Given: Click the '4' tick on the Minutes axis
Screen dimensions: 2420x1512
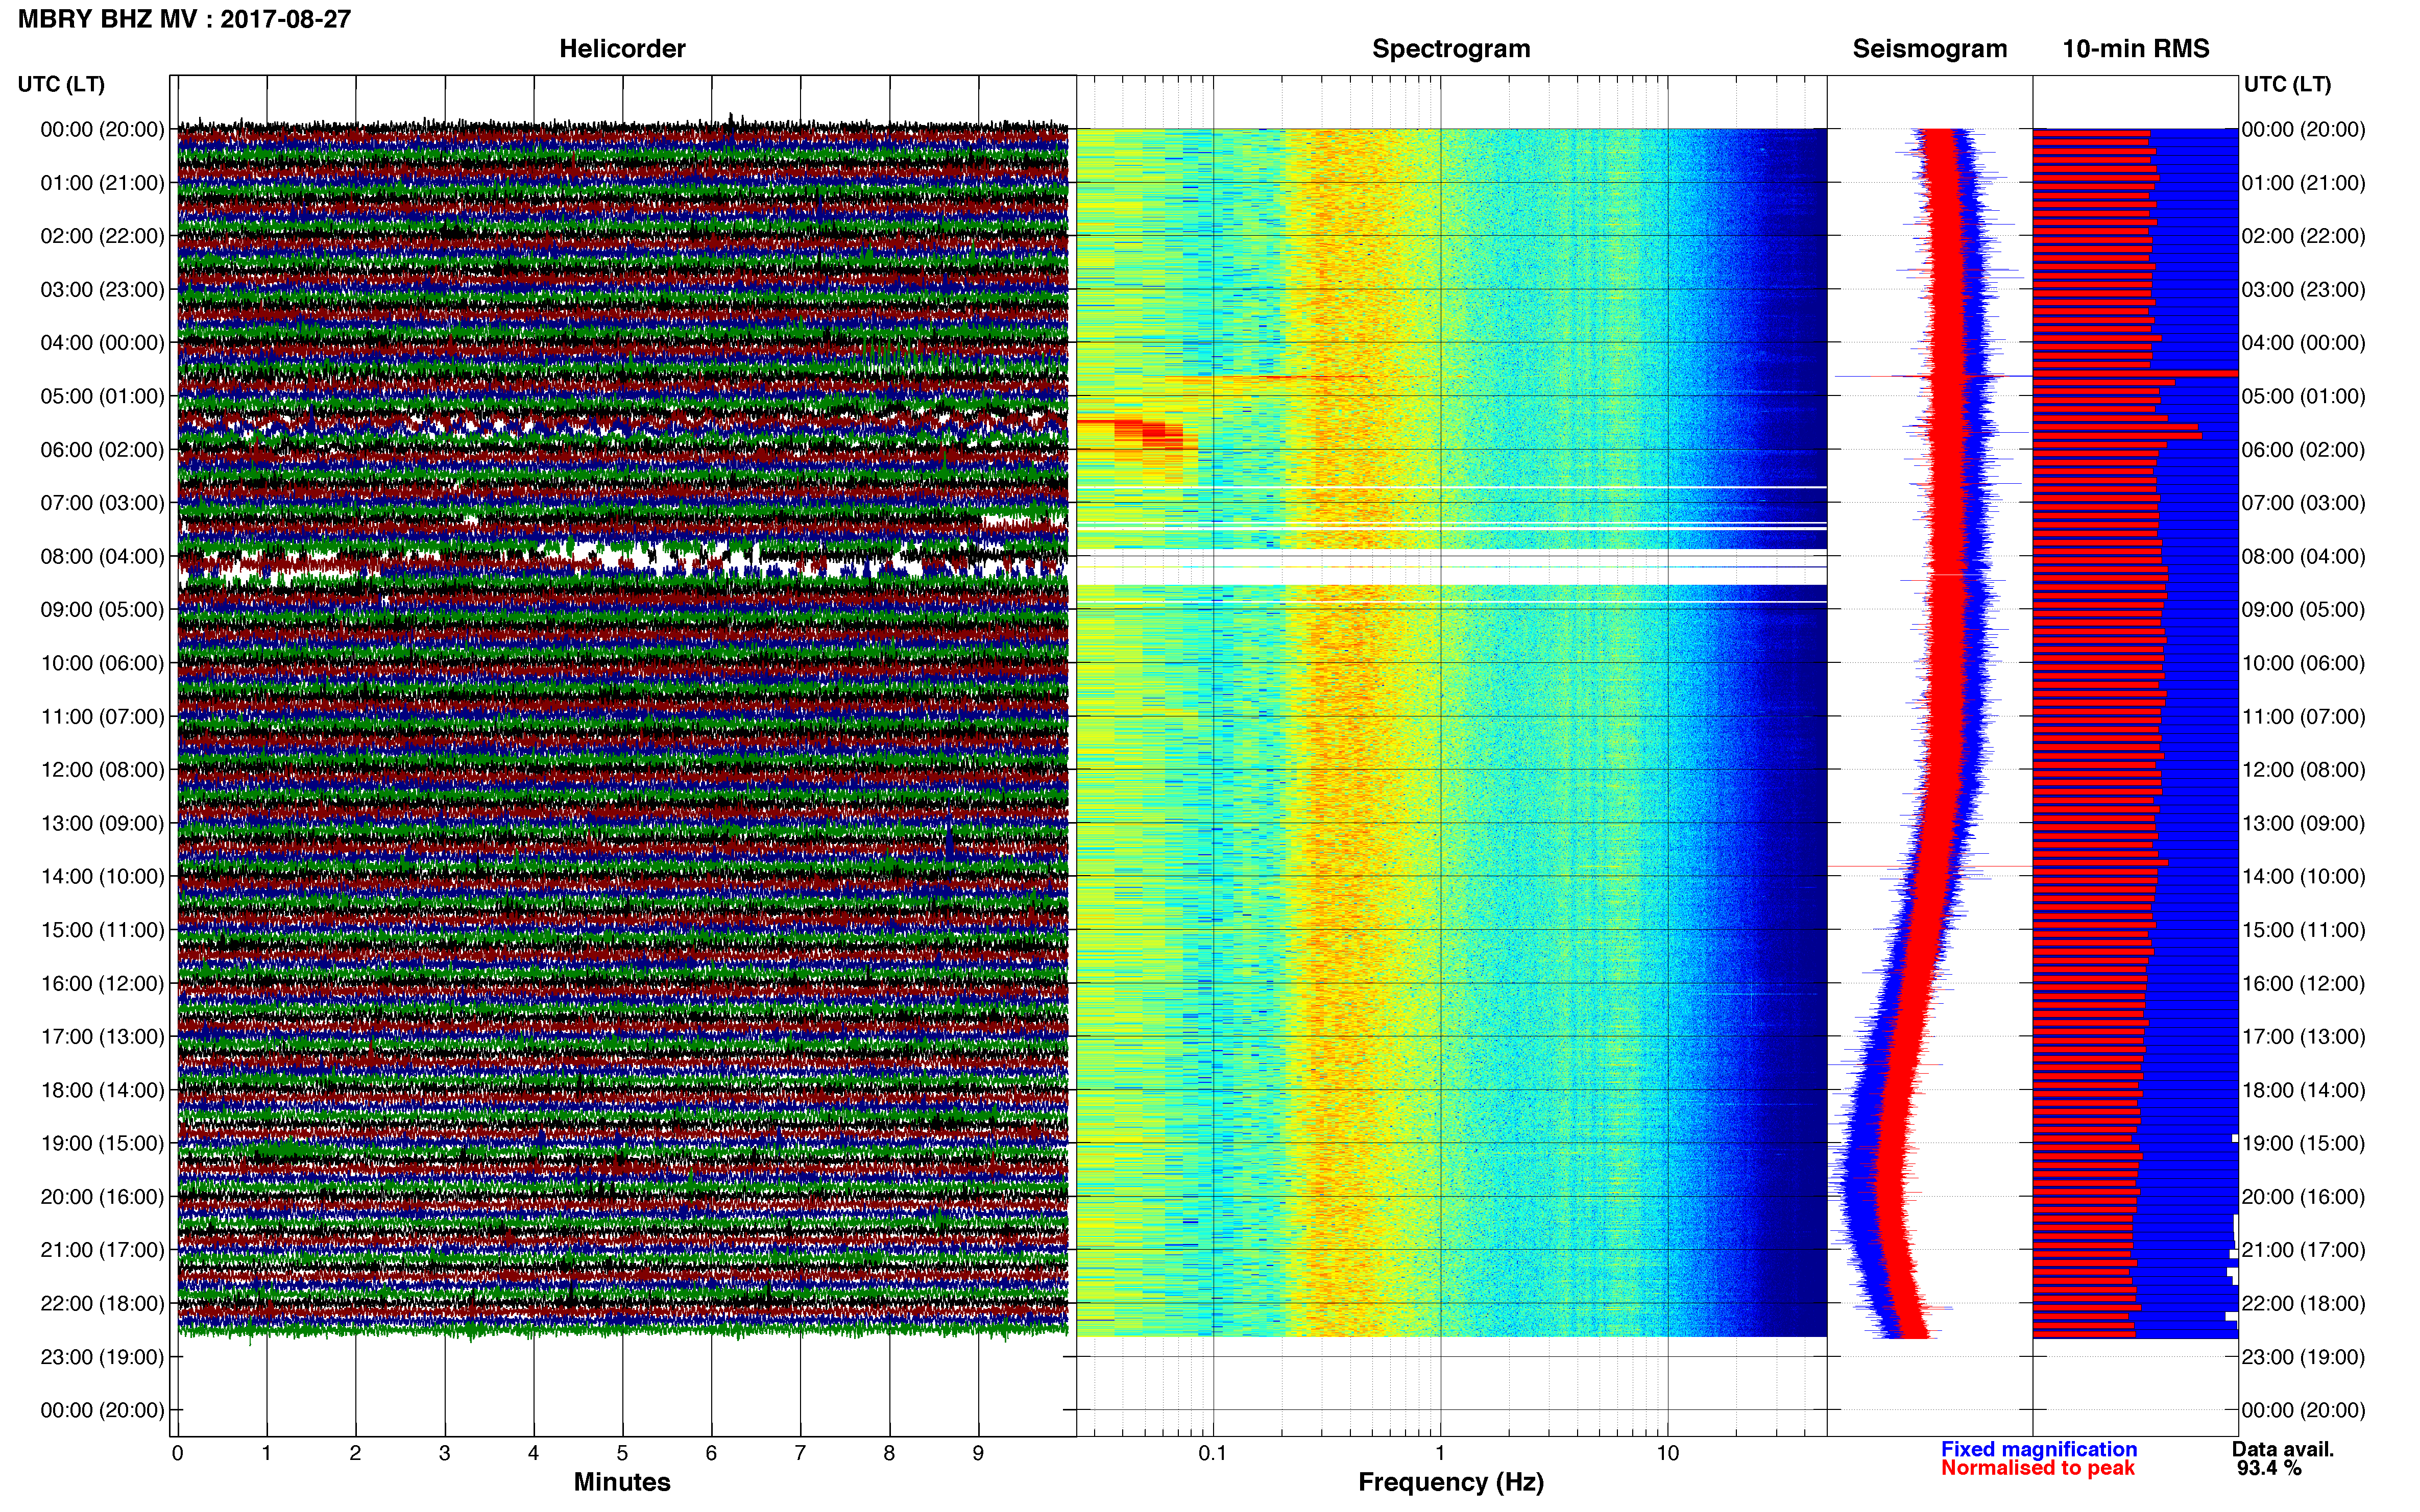Looking at the screenshot, I should [533, 1453].
